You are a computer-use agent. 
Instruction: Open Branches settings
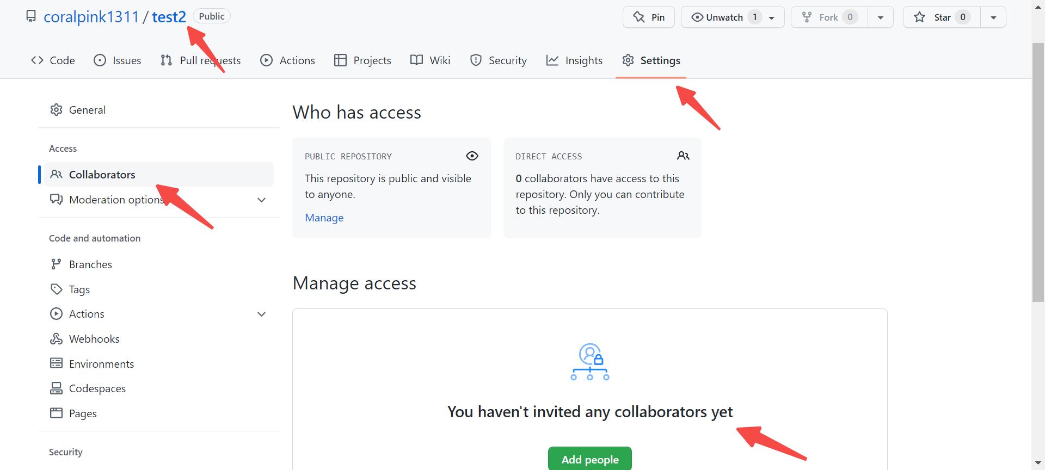pos(159,264)
